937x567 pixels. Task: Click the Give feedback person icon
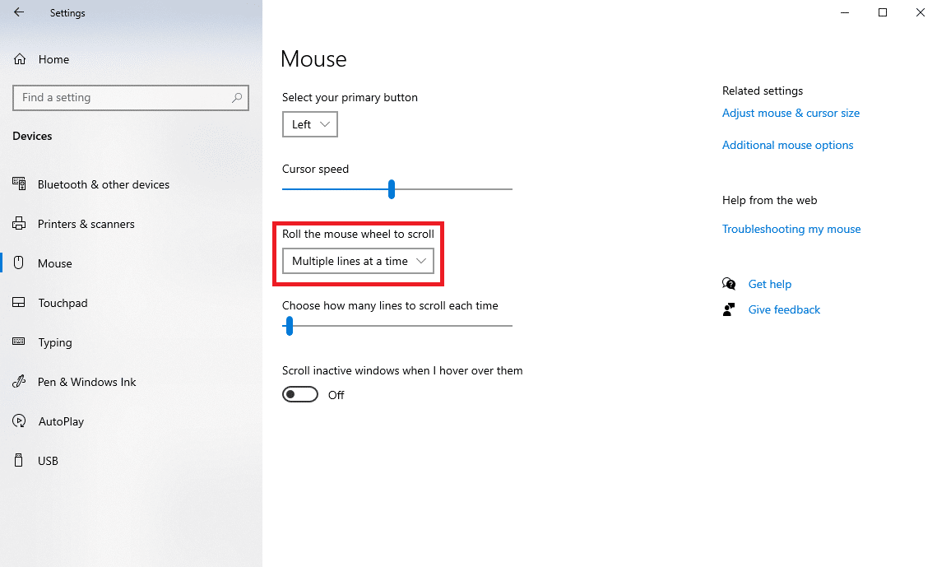coord(728,309)
